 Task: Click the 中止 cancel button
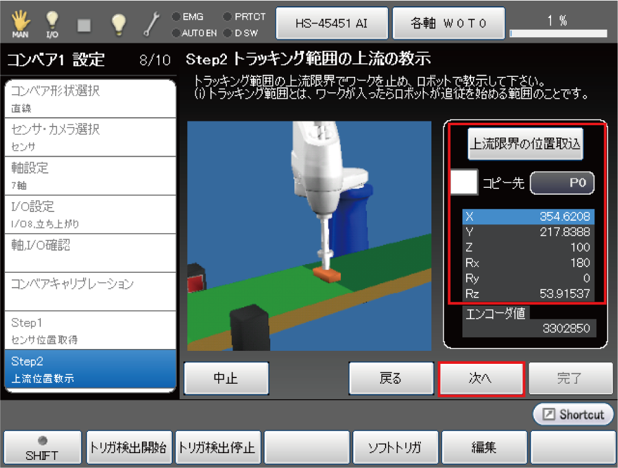(226, 379)
